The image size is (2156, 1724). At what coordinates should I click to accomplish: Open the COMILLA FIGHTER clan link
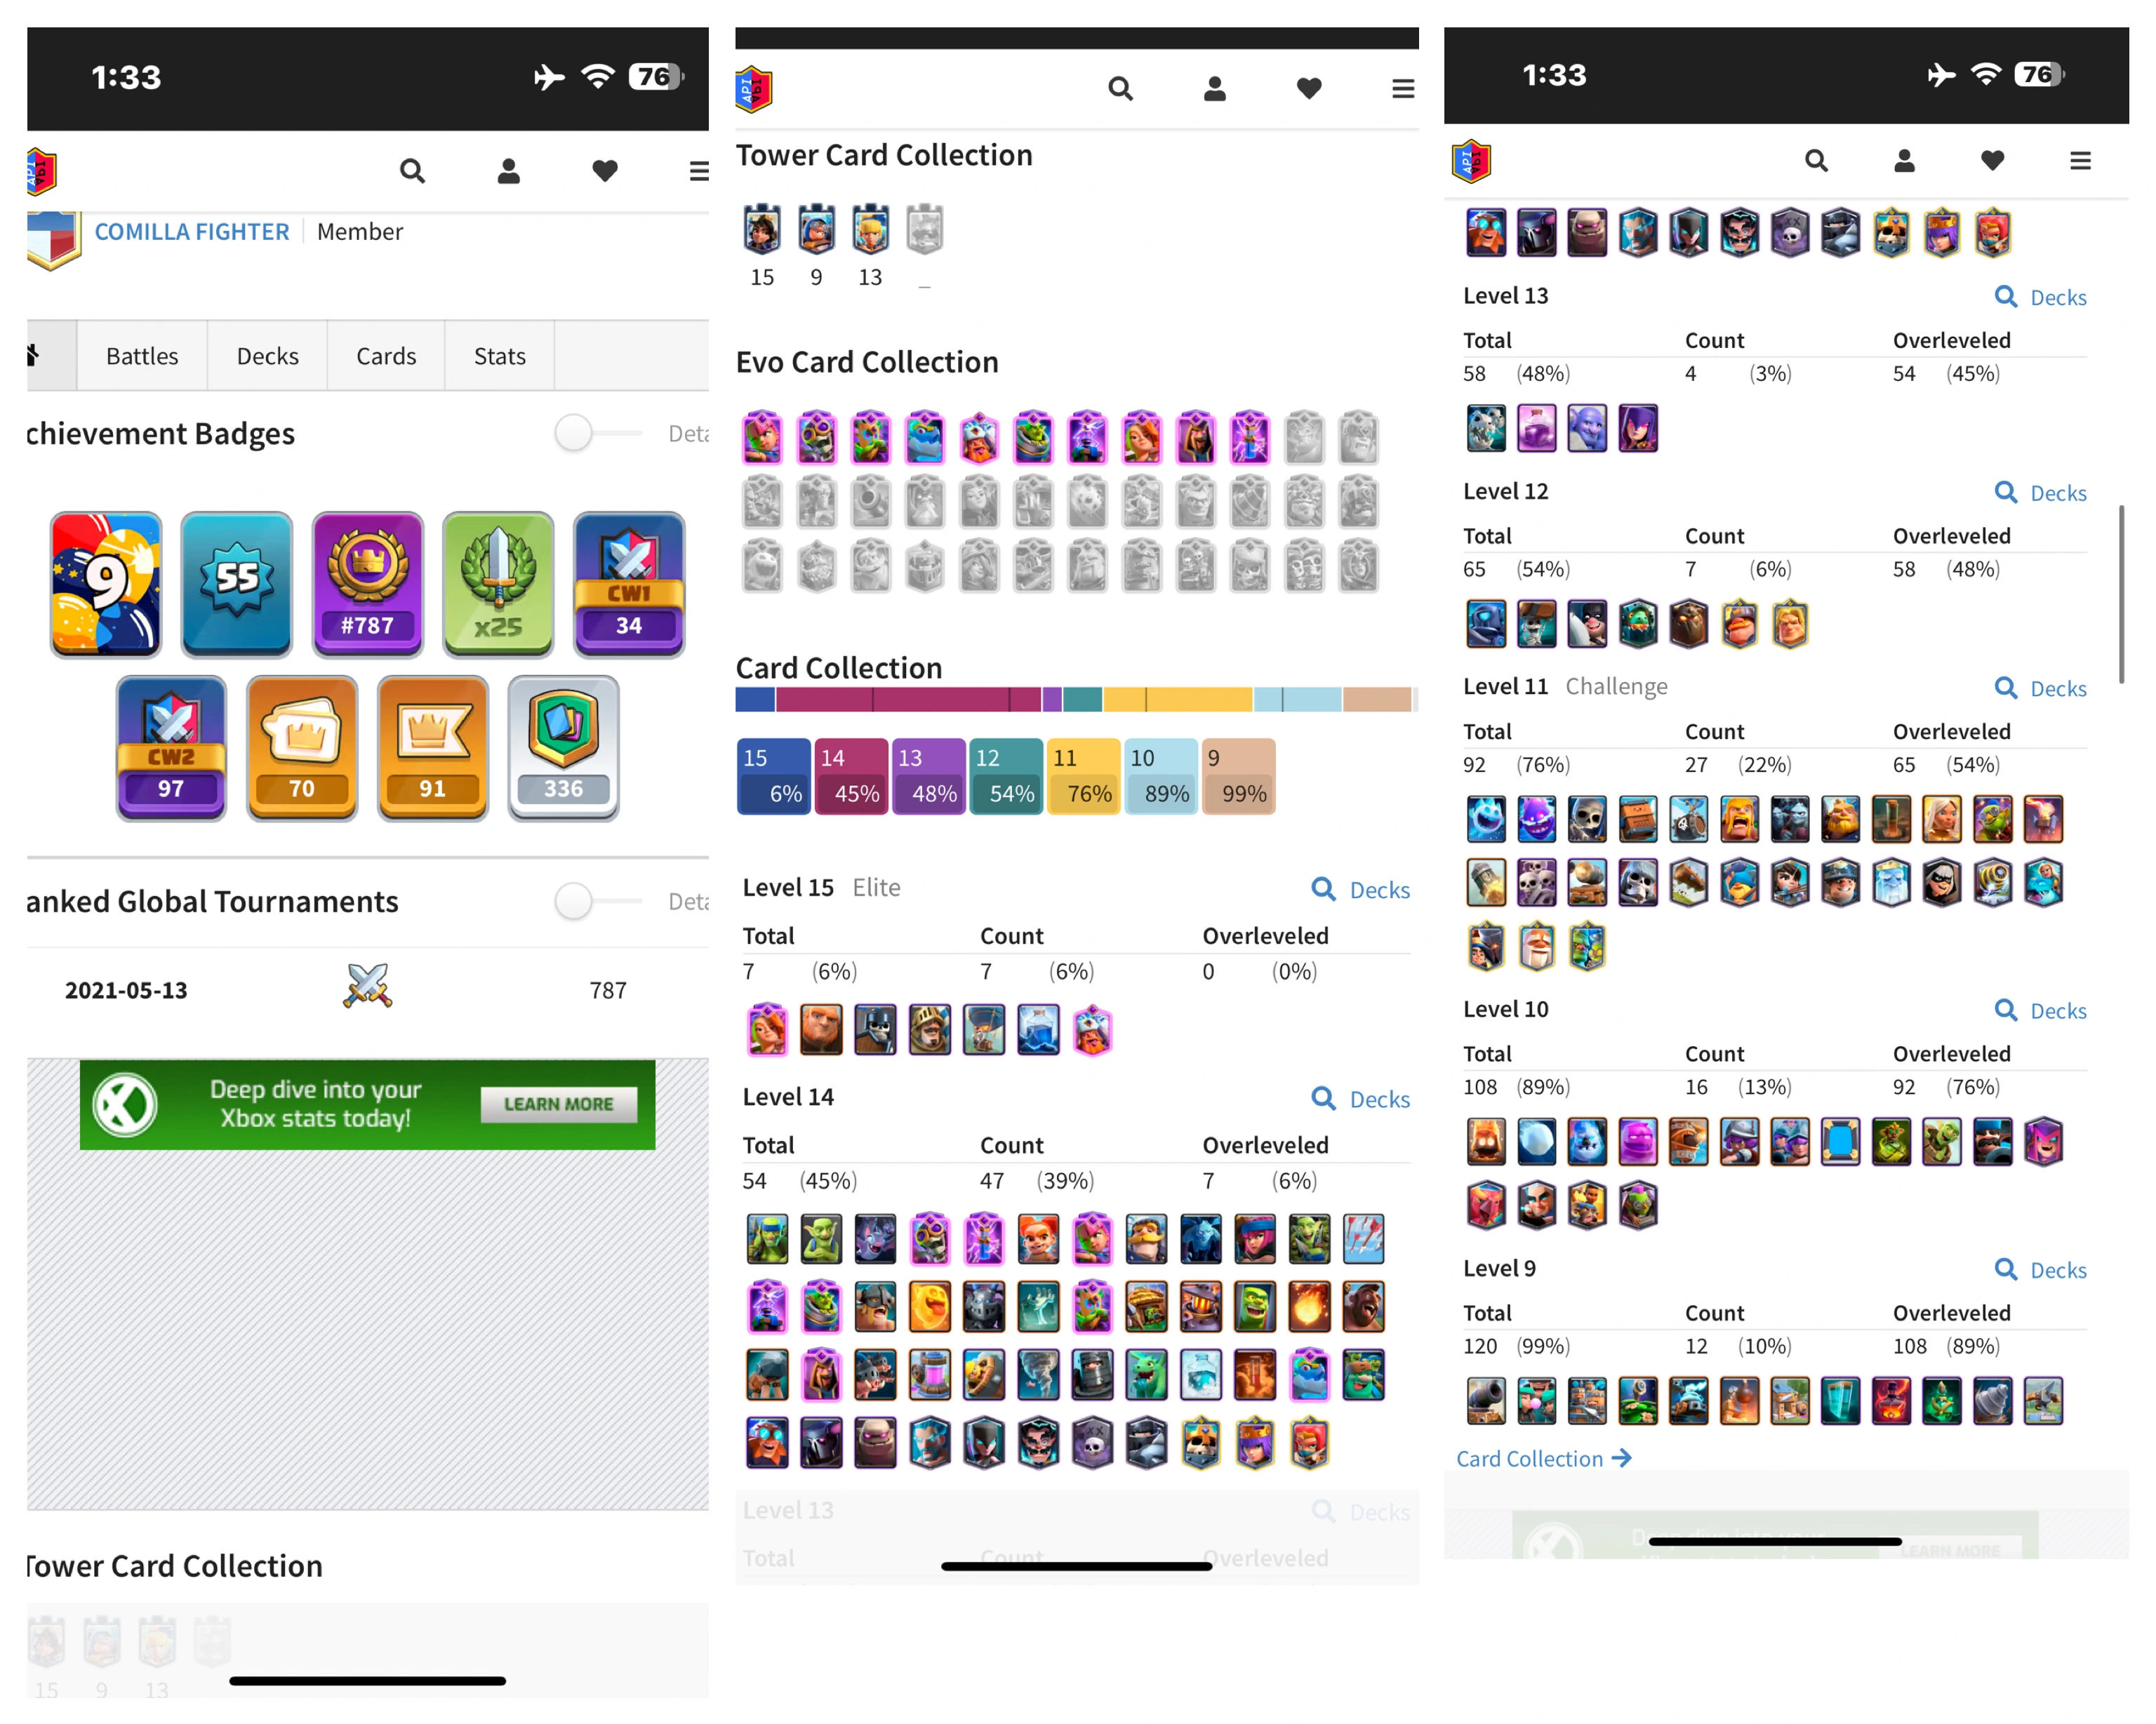click(x=192, y=232)
